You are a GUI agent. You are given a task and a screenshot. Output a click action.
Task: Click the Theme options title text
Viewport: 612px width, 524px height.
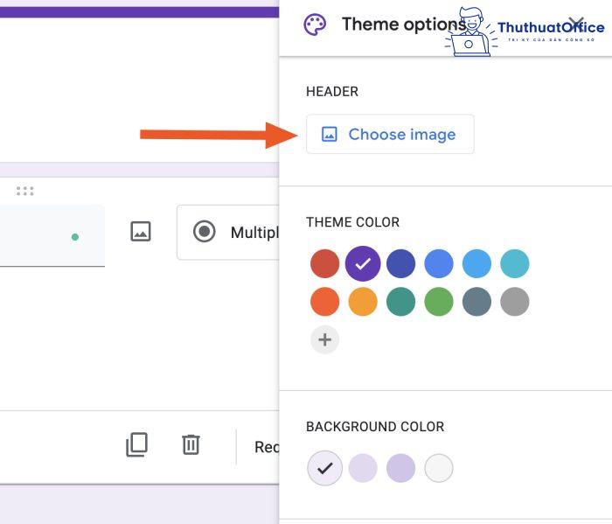[404, 24]
